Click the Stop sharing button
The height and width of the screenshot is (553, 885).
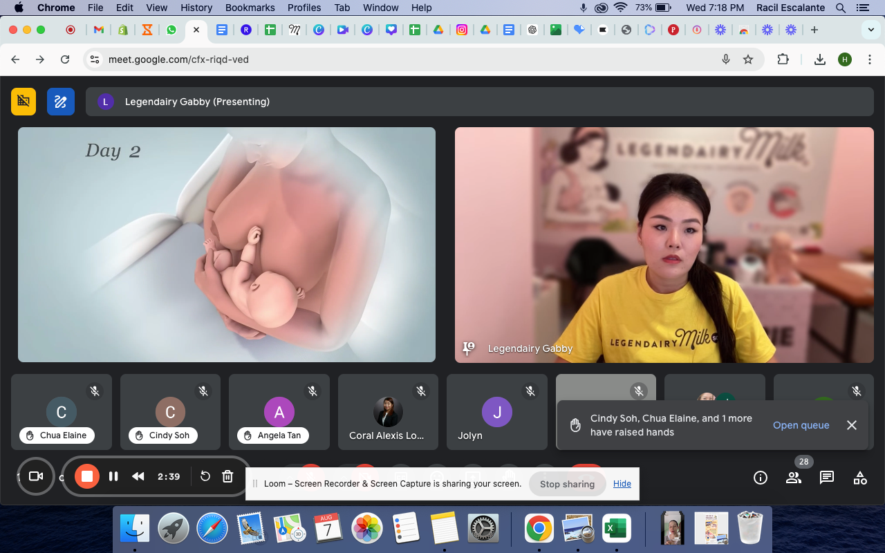point(567,484)
